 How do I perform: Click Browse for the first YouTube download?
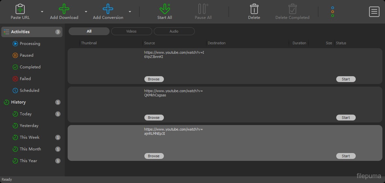pyautogui.click(x=154, y=79)
